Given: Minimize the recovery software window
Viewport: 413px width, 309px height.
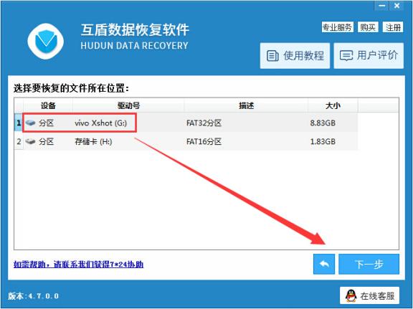Looking at the screenshot, I should tap(382, 6).
